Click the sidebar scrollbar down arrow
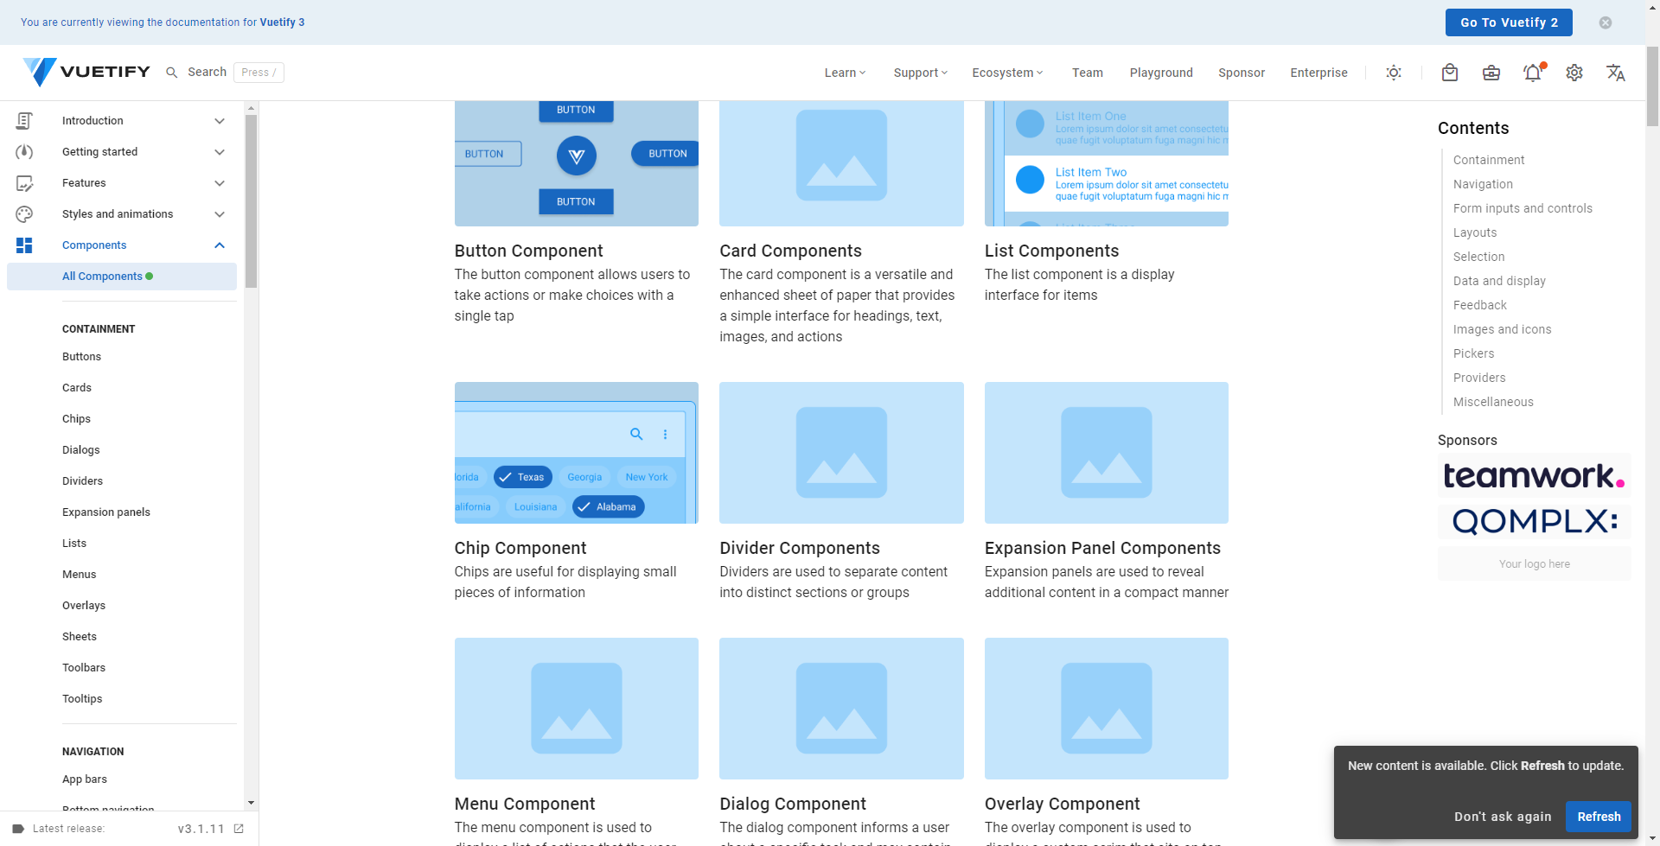1660x846 pixels. coord(251,803)
